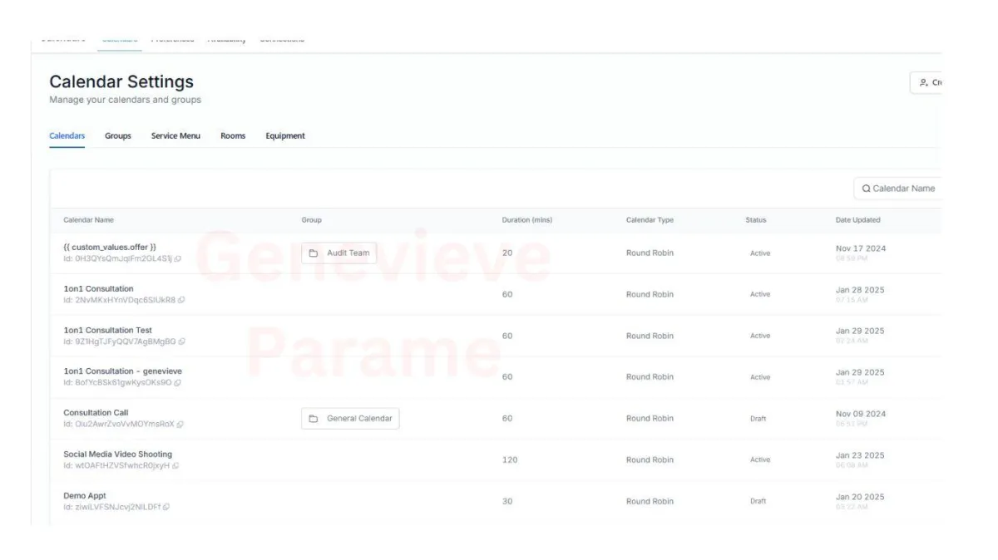This screenshot has width=998, height=560.
Task: Click Round Robin type for Demo Appt
Action: [650, 502]
